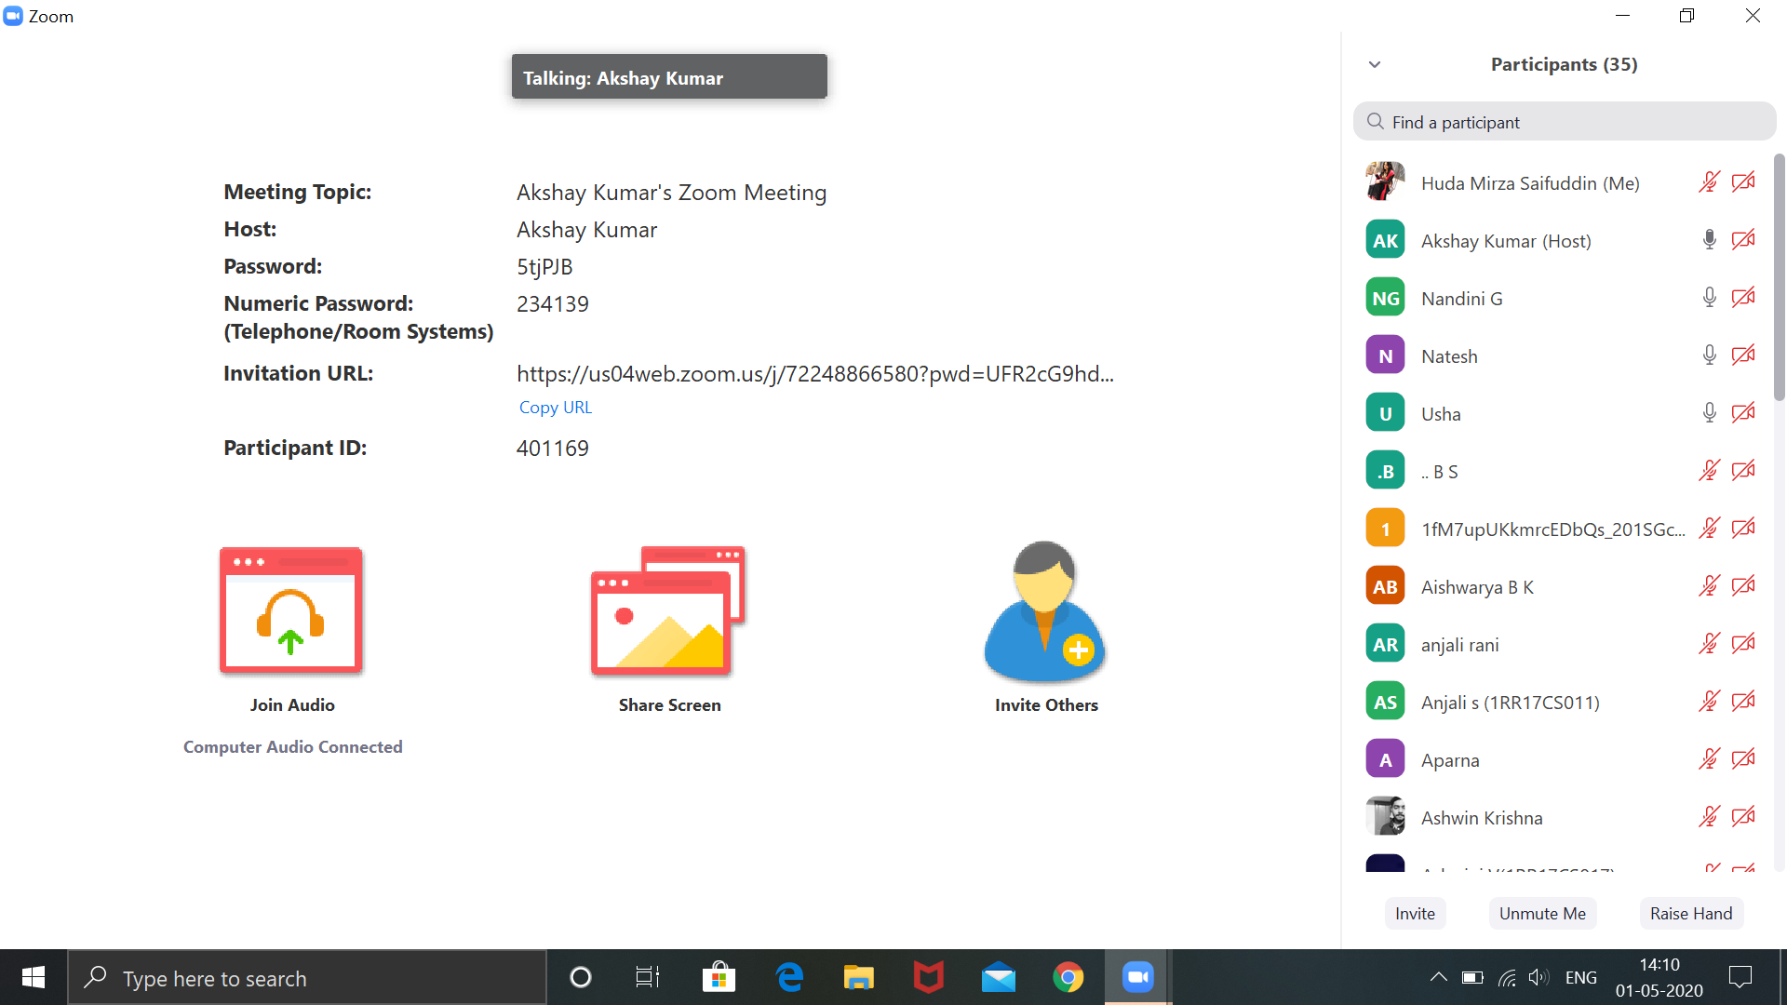Click the microphone icon for Natesh

[x=1709, y=355]
